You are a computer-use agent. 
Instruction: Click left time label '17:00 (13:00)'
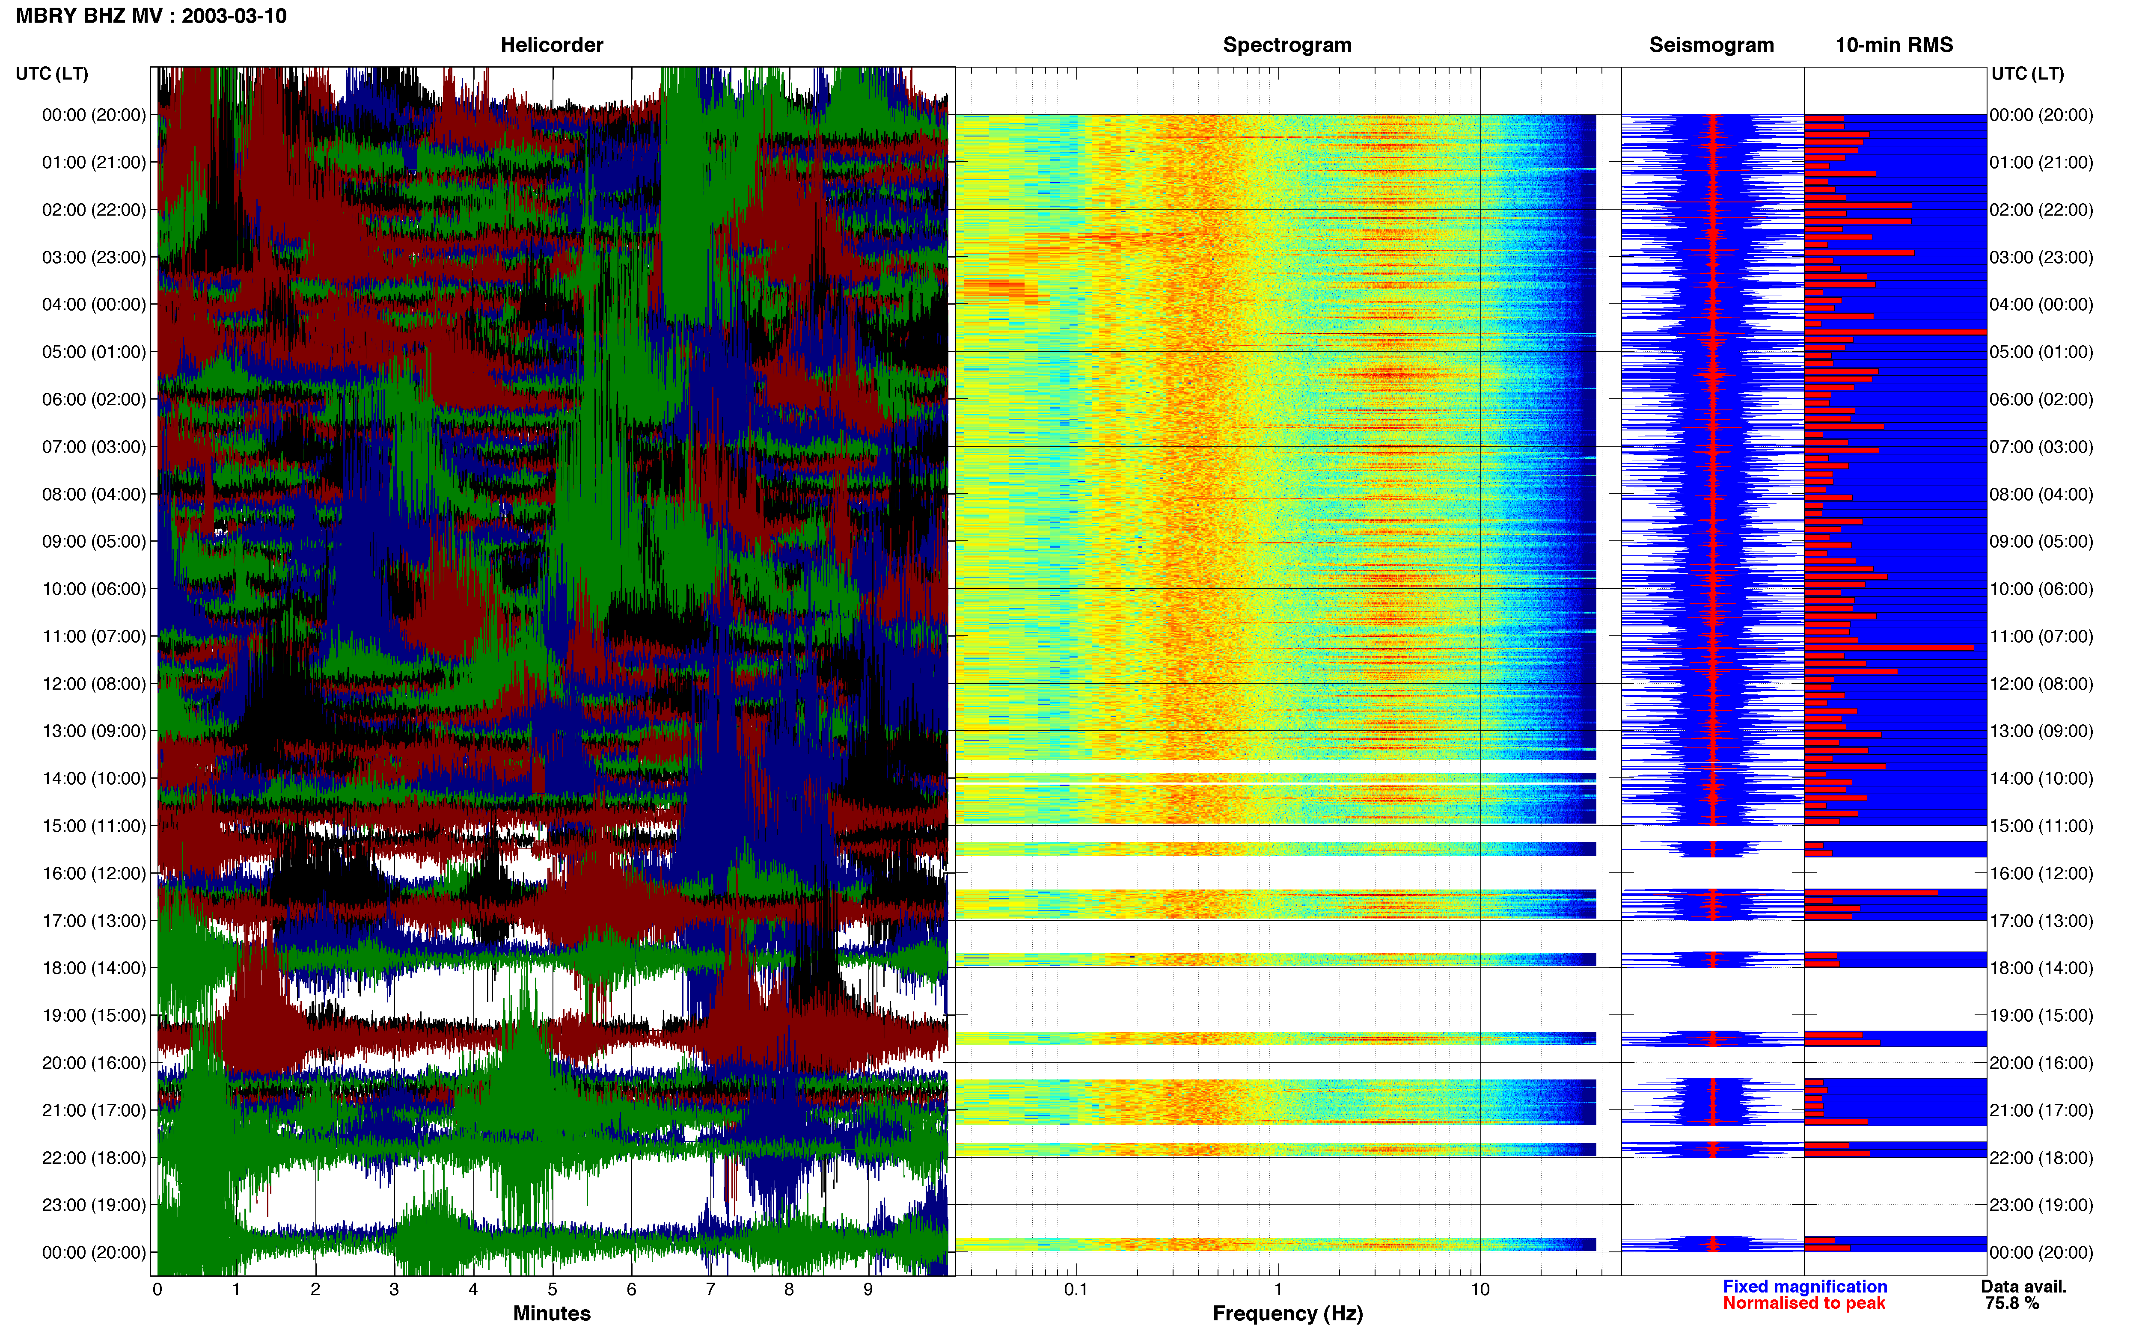coord(94,921)
